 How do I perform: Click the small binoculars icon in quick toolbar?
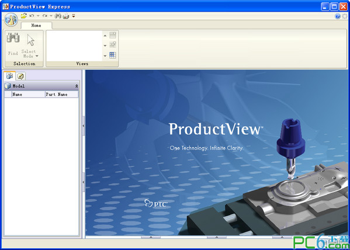click(x=58, y=16)
